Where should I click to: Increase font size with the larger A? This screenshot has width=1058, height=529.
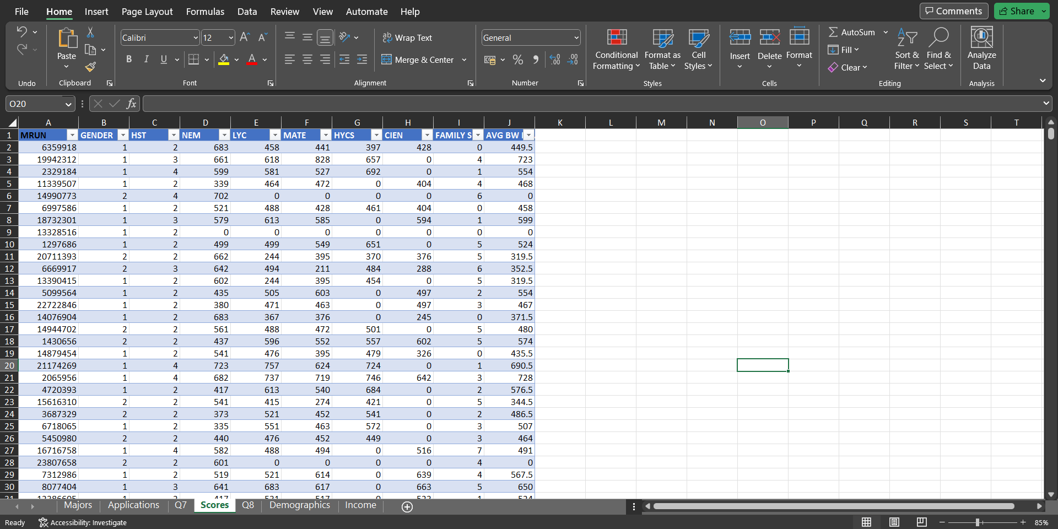(x=245, y=37)
